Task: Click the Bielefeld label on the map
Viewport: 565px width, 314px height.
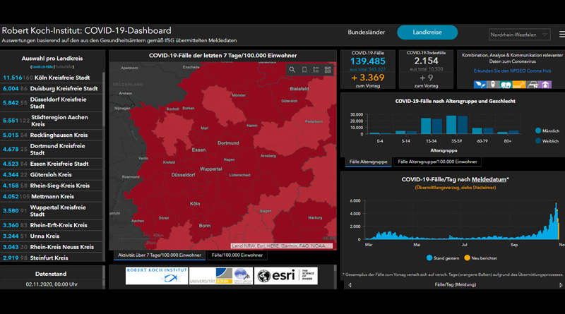Action: click(x=299, y=89)
